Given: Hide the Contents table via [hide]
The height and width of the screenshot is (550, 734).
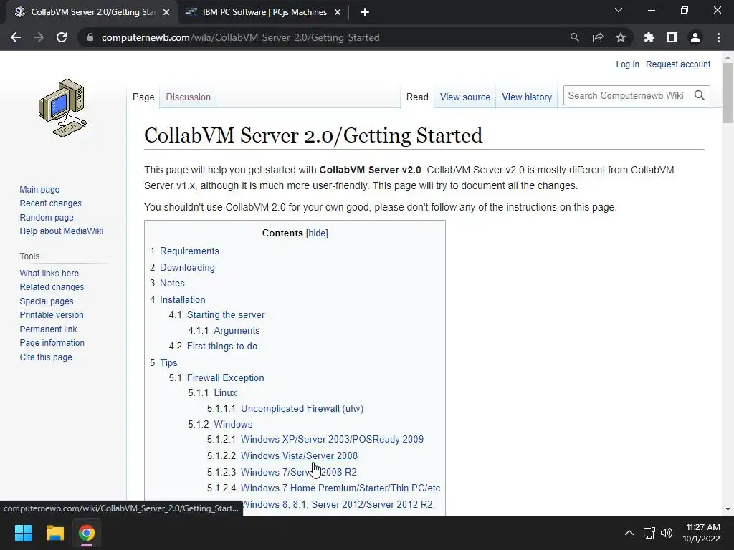Looking at the screenshot, I should (x=317, y=233).
